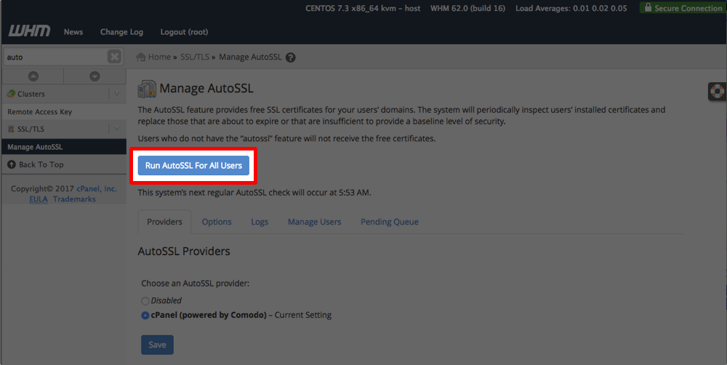Collapse the Clusters section chevron
This screenshot has height=365, width=727.
(117, 94)
